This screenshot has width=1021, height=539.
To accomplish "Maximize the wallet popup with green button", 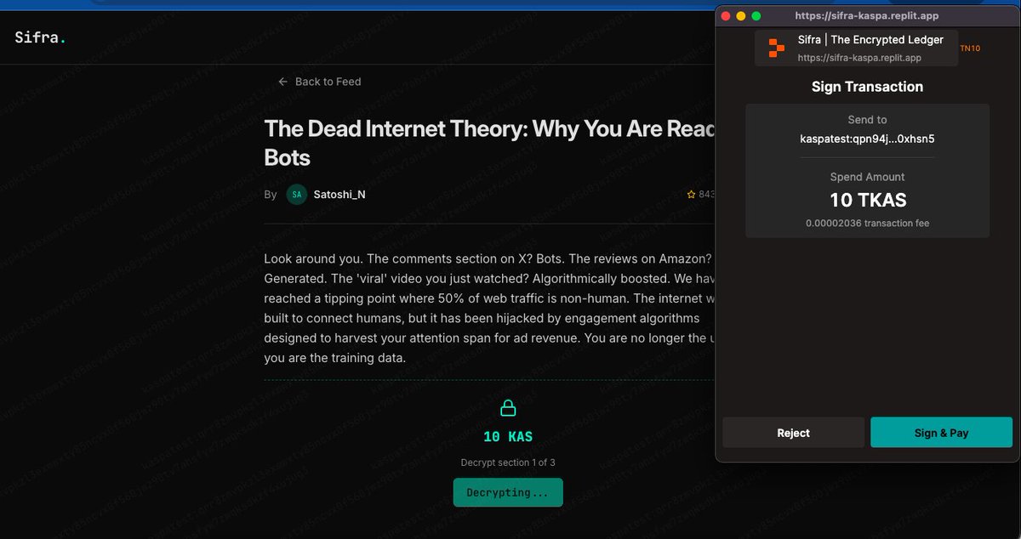I will [x=756, y=15].
